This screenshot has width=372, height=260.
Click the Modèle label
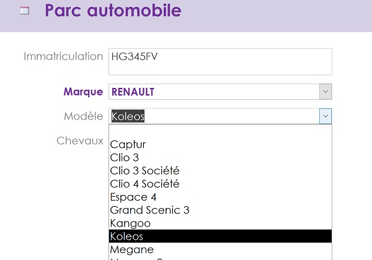point(84,116)
